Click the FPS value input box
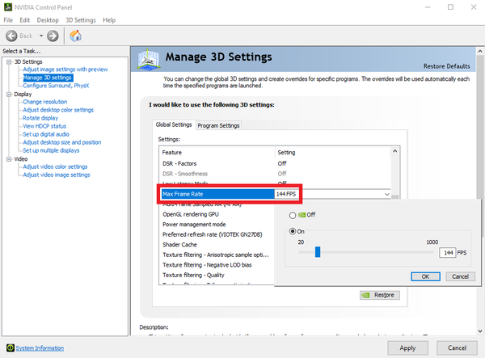 pyautogui.click(x=448, y=253)
